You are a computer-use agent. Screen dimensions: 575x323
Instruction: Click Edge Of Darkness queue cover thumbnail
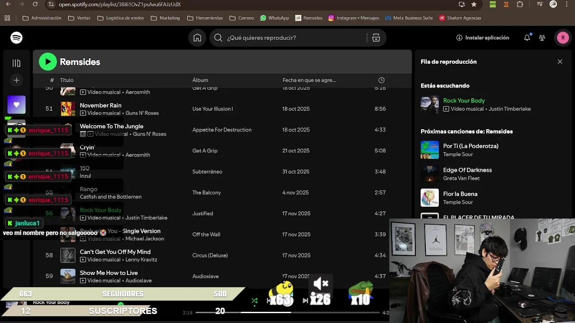(429, 174)
